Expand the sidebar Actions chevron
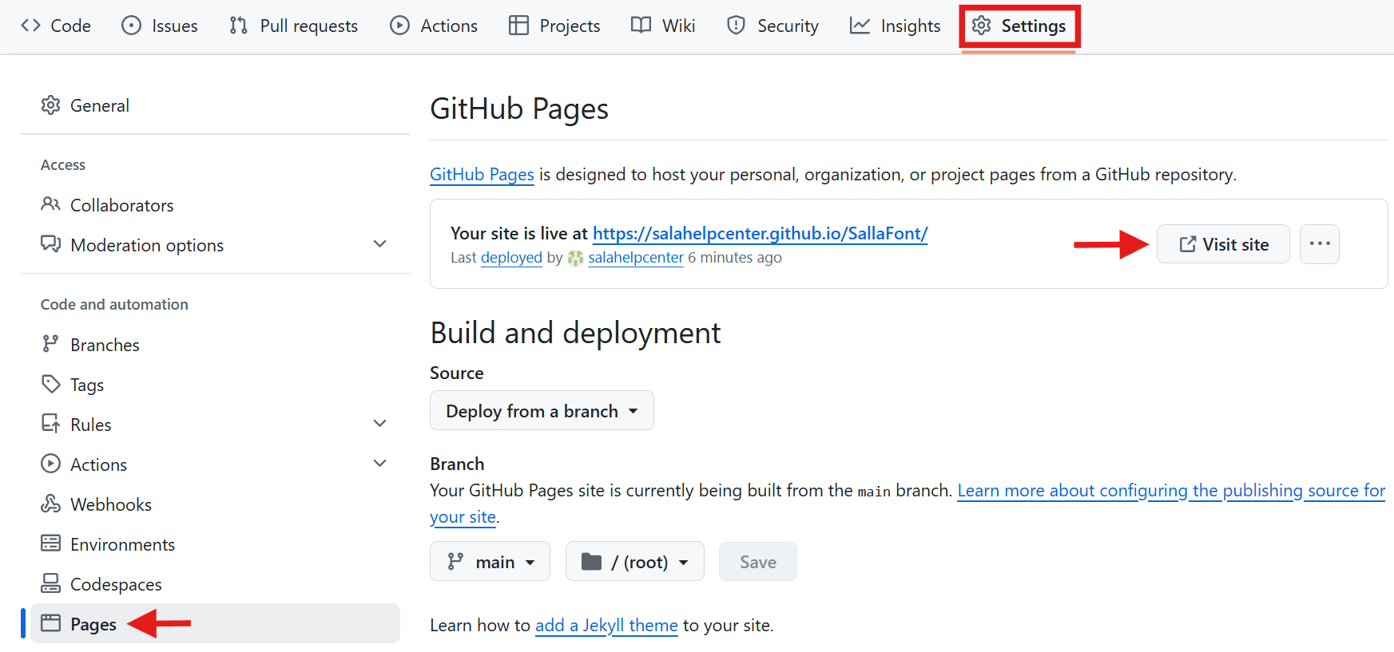This screenshot has width=1394, height=652. click(x=380, y=464)
